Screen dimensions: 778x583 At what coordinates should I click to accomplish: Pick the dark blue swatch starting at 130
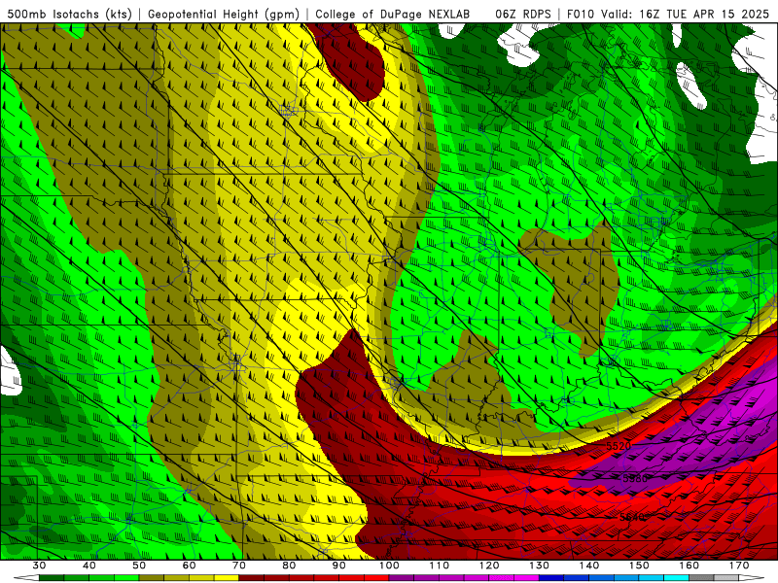pyautogui.click(x=551, y=578)
